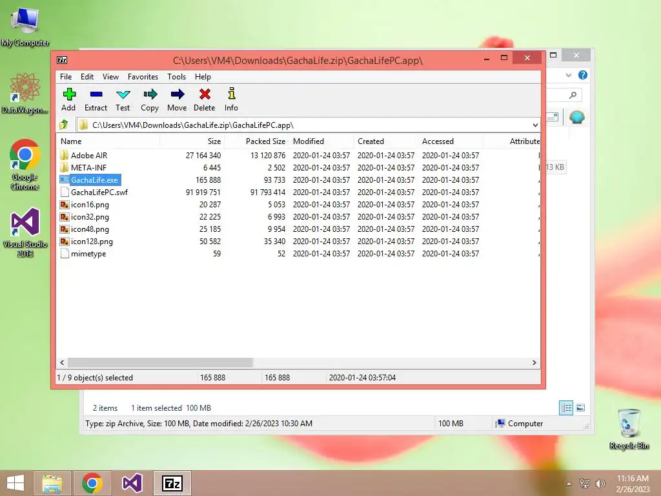Screen dimensions: 661x496
Task: Switch Explorer to large icons view
Action: (x=580, y=408)
